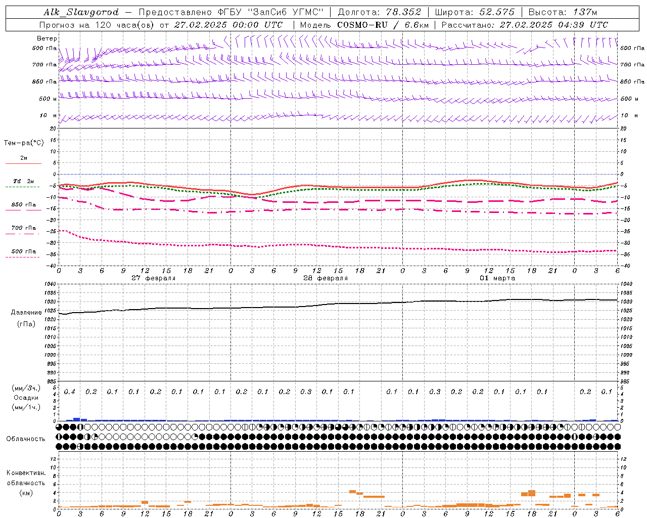Click the '01 марта' date label

pyautogui.click(x=497, y=278)
